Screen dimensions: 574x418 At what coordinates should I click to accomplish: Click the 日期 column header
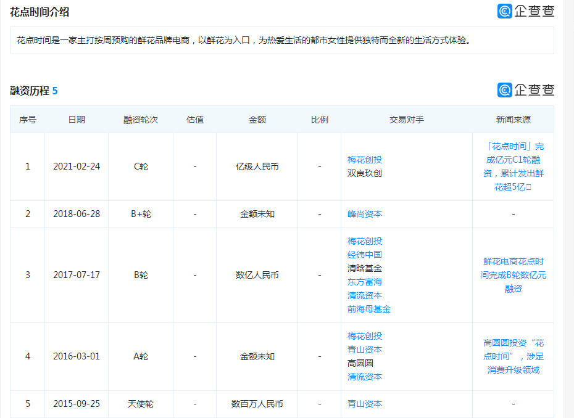[x=77, y=120]
